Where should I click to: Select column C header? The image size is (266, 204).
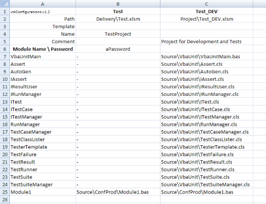(x=206, y=4)
